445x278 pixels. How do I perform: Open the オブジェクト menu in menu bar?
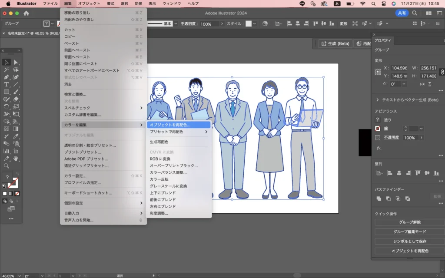click(x=89, y=3)
